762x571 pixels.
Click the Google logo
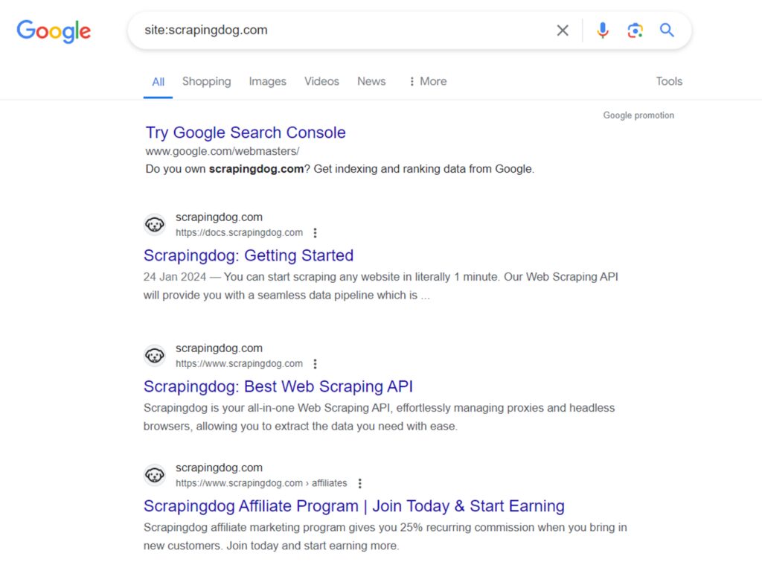[54, 31]
